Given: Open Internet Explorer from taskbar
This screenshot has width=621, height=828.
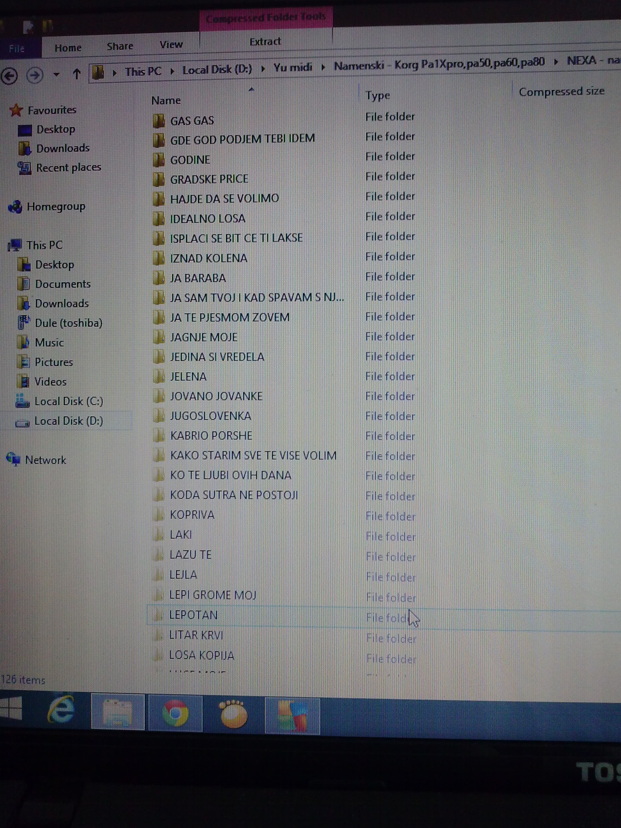Looking at the screenshot, I should coord(61,709).
